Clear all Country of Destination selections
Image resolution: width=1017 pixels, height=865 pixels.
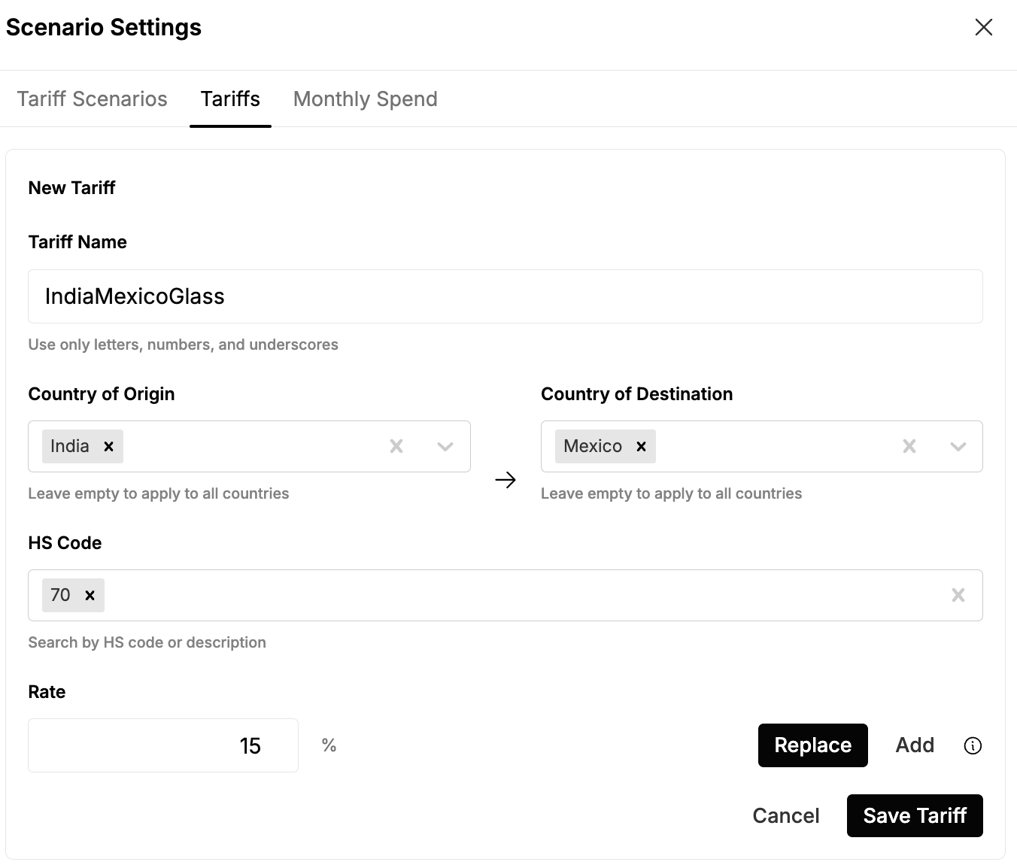[x=909, y=446]
